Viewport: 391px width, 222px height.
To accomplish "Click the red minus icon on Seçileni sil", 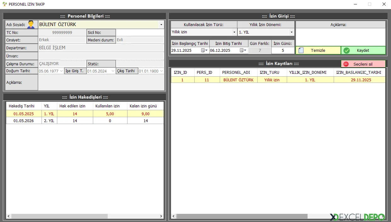I will [x=346, y=64].
